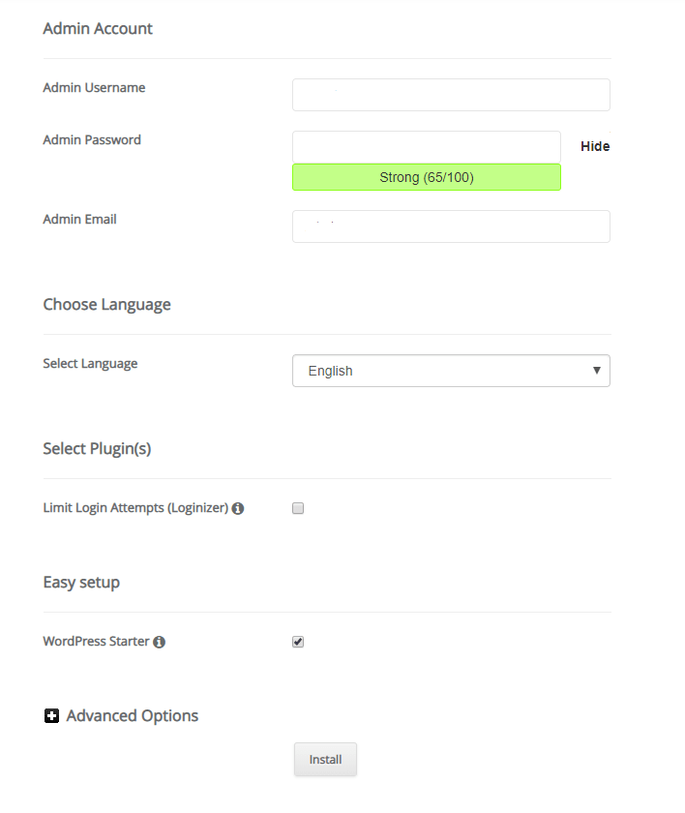The width and height of the screenshot is (685, 813).
Task: Click the WordPress Starter label
Action: (96, 642)
